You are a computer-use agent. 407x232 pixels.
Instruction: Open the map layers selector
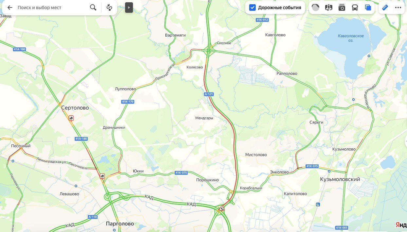click(368, 8)
